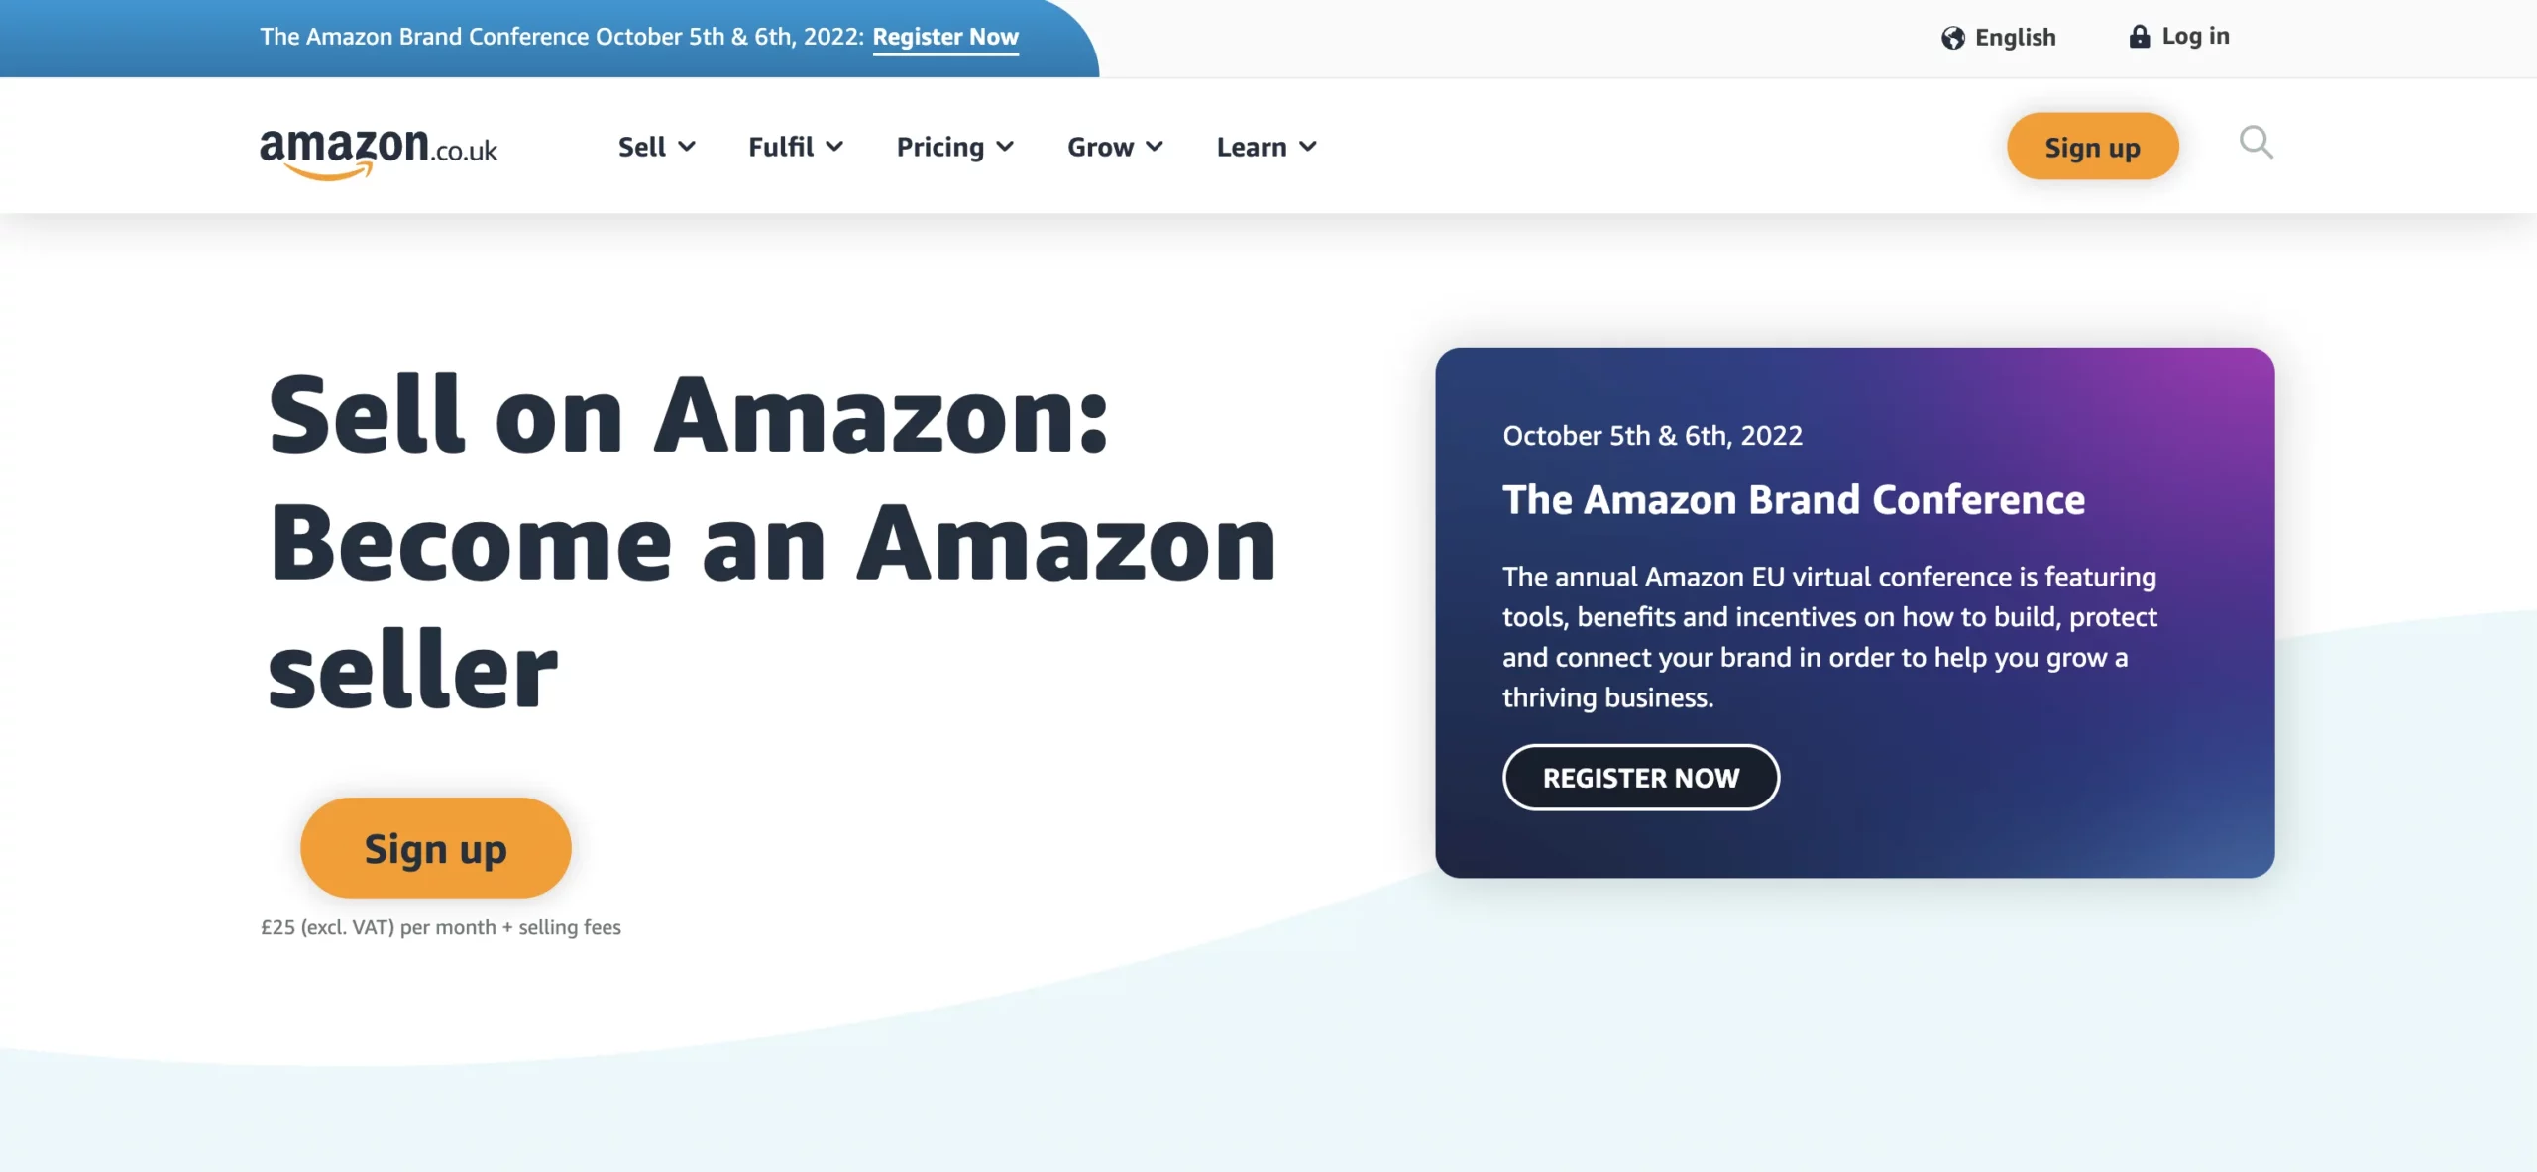This screenshot has width=2537, height=1172.
Task: Click the Learn menu tab
Action: click(1268, 146)
